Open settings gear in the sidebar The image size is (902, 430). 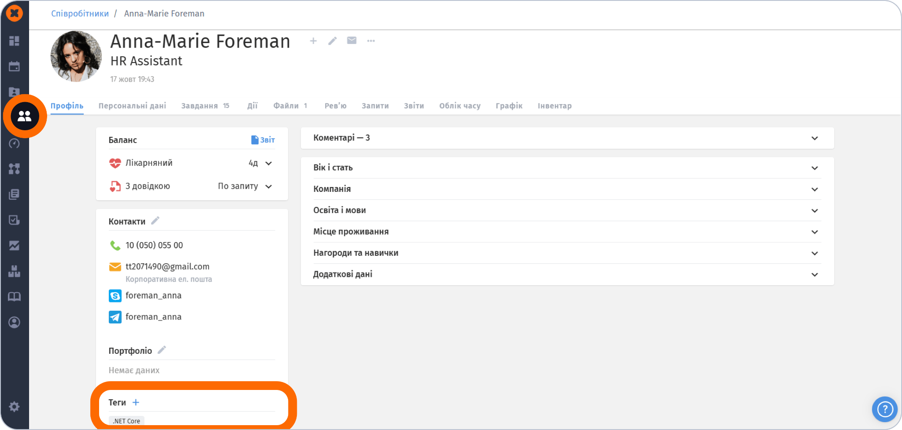14,406
